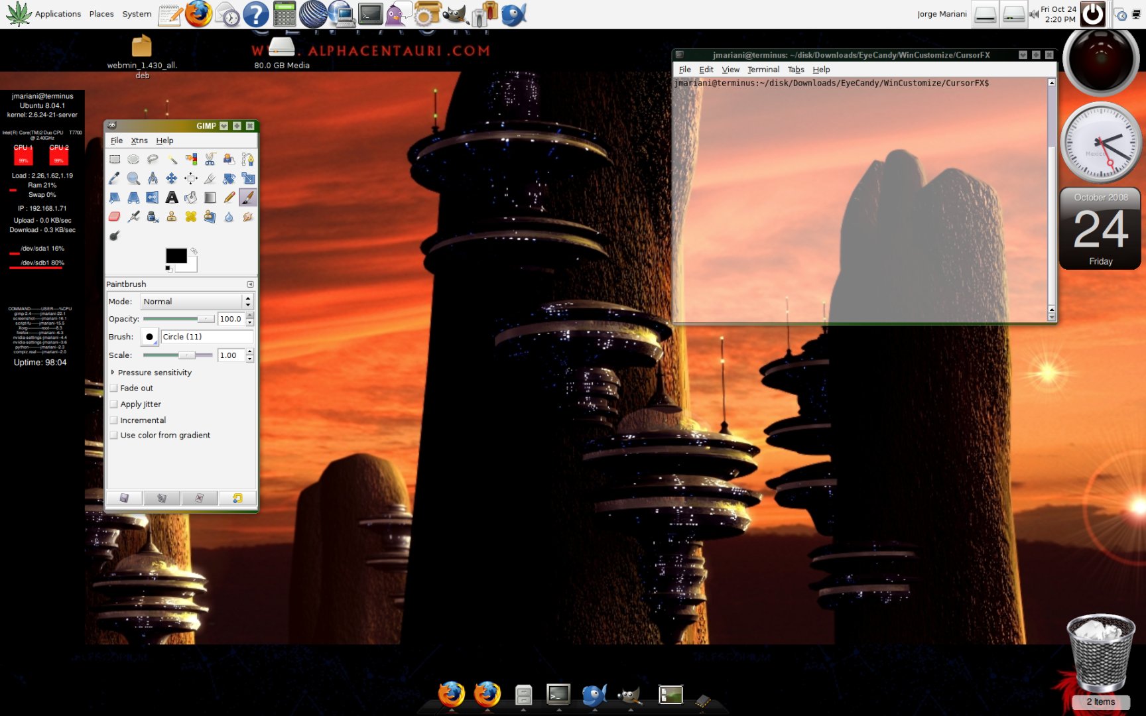The height and width of the screenshot is (716, 1146).
Task: Click the Opacity value field showing 100.0
Action: point(231,319)
